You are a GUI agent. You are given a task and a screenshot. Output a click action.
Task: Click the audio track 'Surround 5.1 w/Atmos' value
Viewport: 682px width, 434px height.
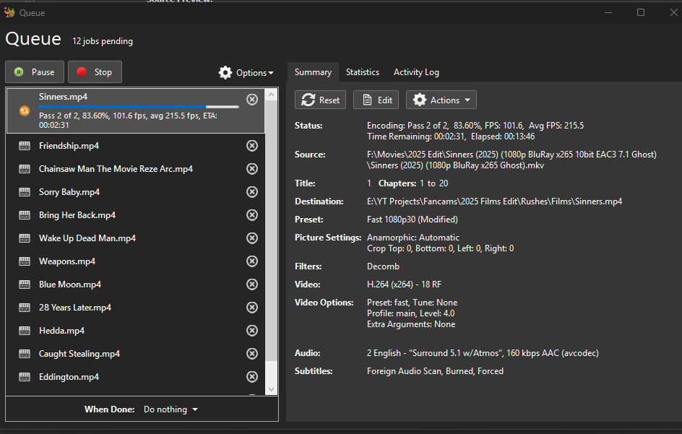coord(483,353)
